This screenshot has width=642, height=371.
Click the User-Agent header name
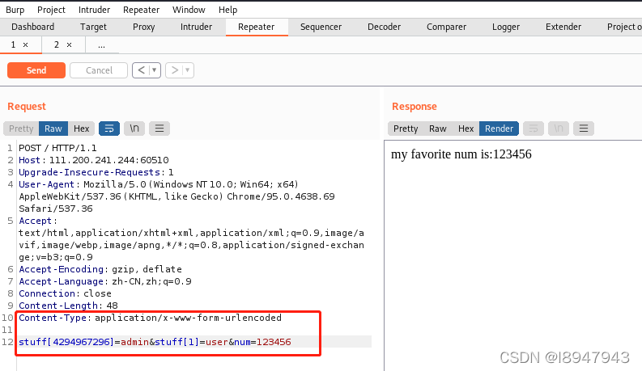(46, 184)
